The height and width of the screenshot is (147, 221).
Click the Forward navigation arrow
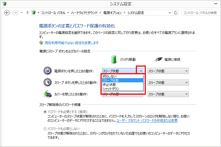pos(15,13)
